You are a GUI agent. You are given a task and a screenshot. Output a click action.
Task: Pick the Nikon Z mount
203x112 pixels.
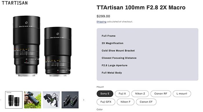[140, 94]
